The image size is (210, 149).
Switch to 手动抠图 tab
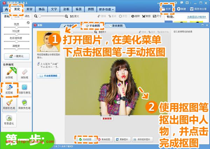[93, 26]
